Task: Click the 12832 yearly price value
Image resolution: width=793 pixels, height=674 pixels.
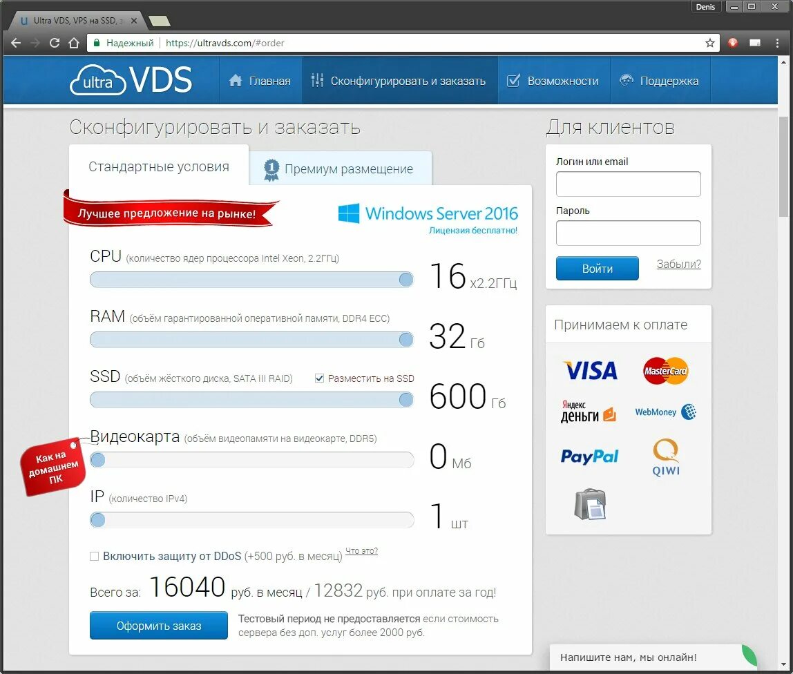Action: [338, 590]
